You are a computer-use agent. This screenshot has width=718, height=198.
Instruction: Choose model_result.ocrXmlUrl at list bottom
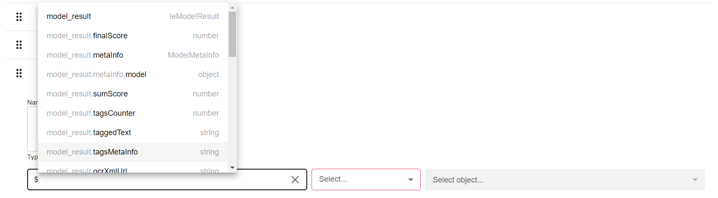click(x=133, y=170)
